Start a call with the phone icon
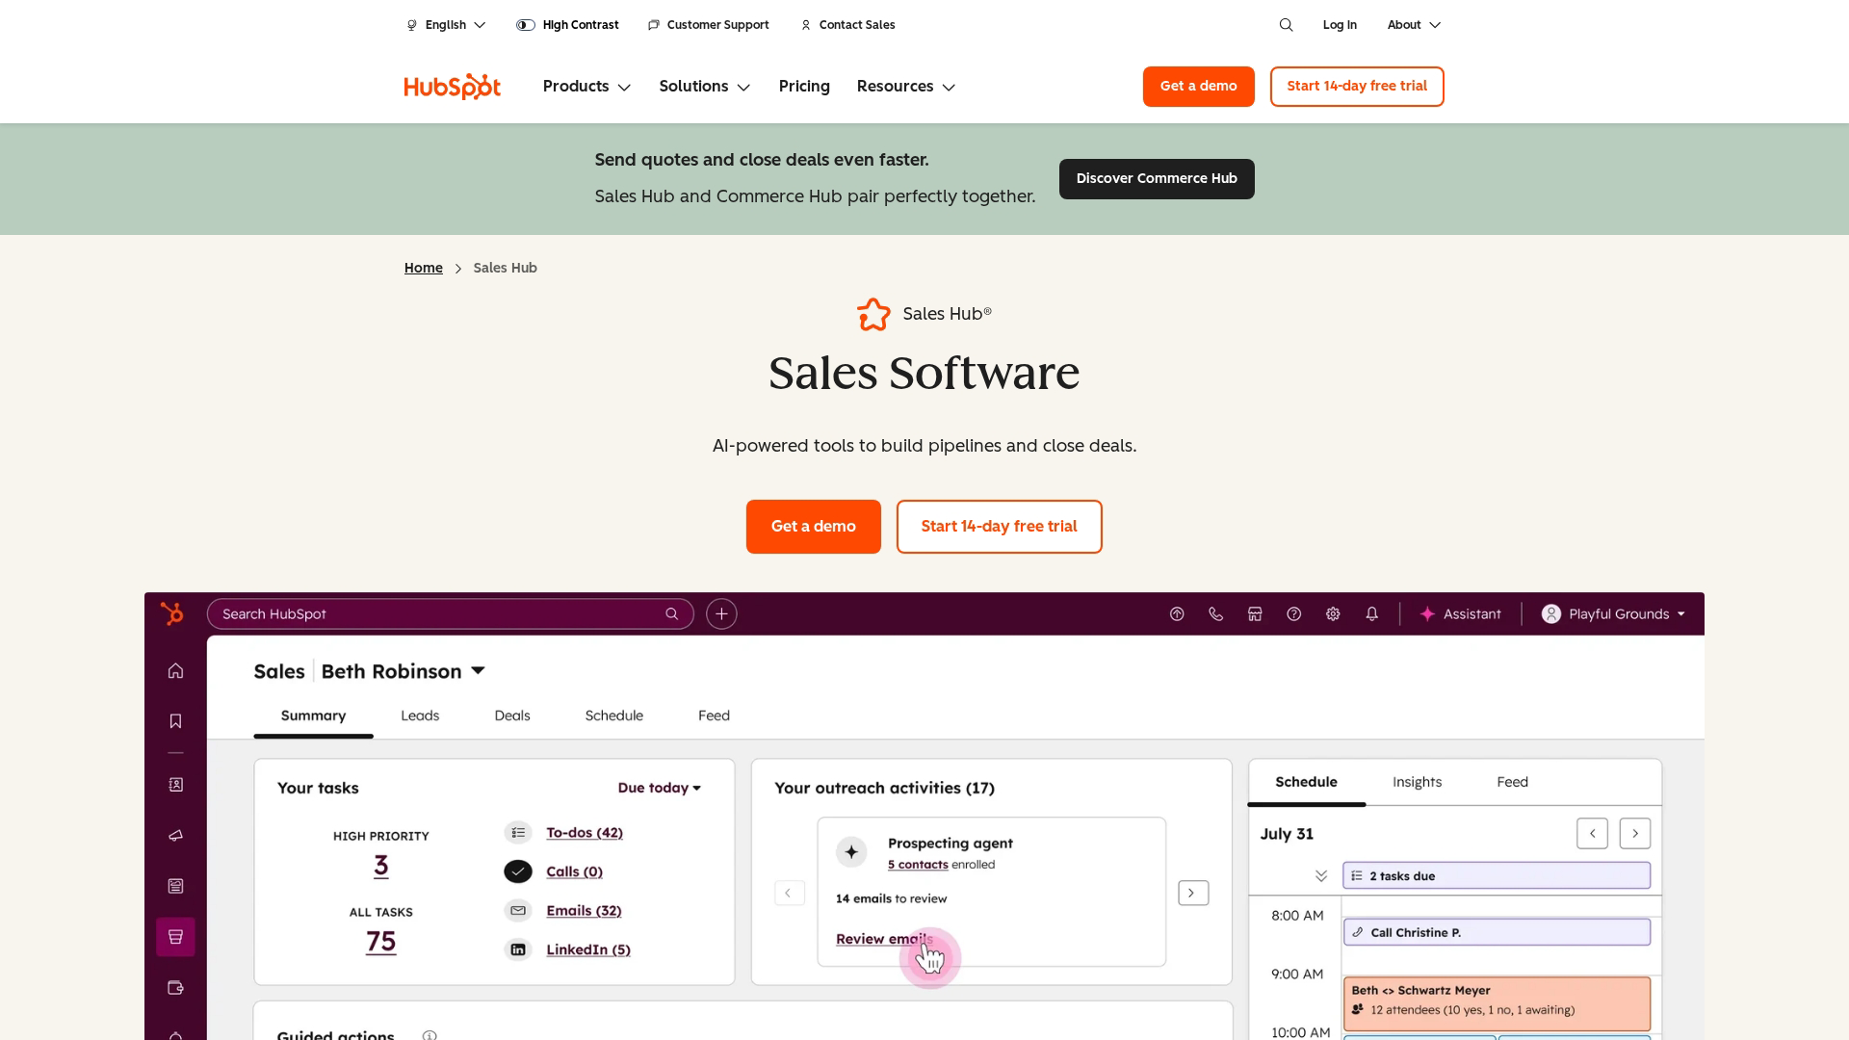 pyautogui.click(x=1215, y=613)
